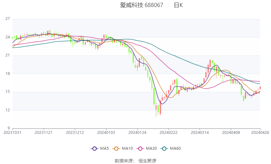Screen dimensions: 271x164
Task: Pick the 20240222 date axis label
Action: click(x=168, y=132)
